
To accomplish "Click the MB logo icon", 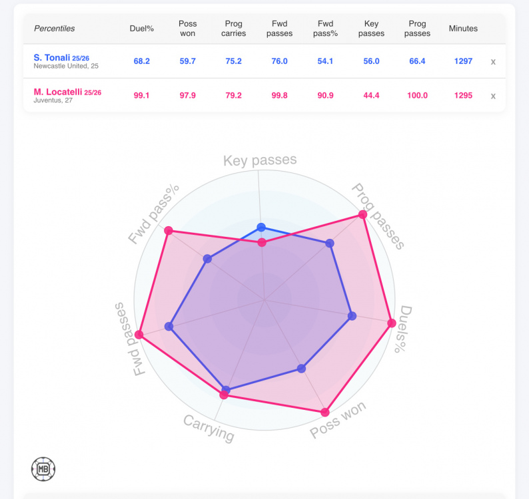I will pyautogui.click(x=43, y=468).
